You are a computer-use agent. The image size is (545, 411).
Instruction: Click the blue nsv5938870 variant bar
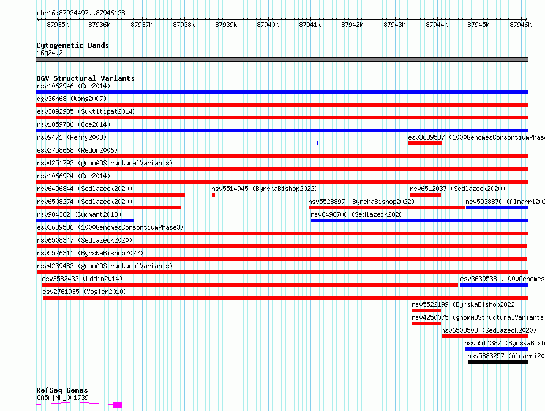tap(497, 208)
